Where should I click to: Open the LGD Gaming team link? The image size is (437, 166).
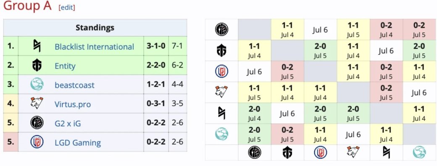coord(78,143)
